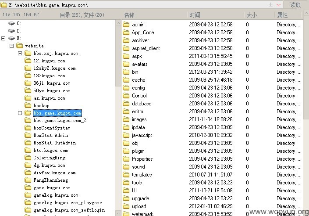
Task: Click the database folder icon
Action: tap(126, 104)
